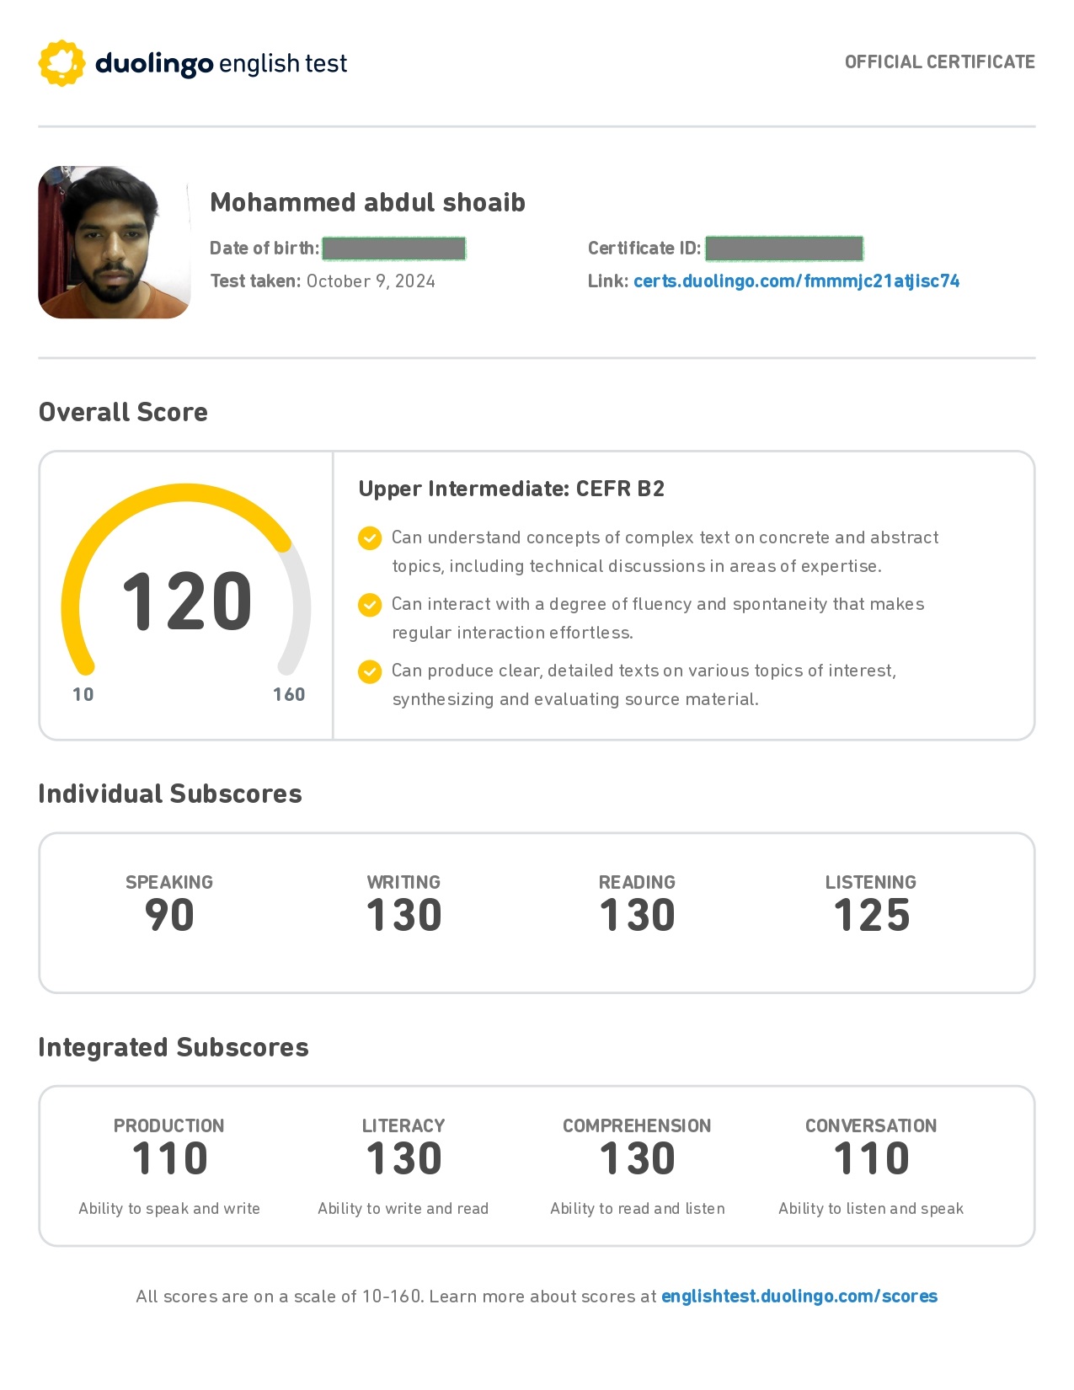This screenshot has height=1390, width=1074.
Task: Click the yellow checkmark beside clear, detailed texts
Action: pyautogui.click(x=370, y=671)
